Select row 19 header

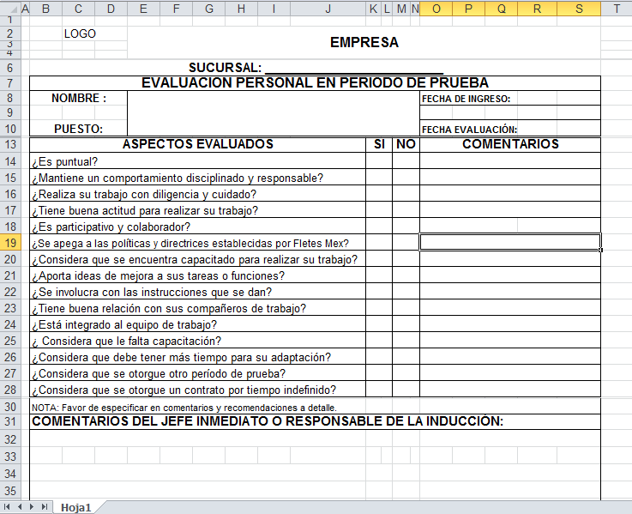point(10,243)
